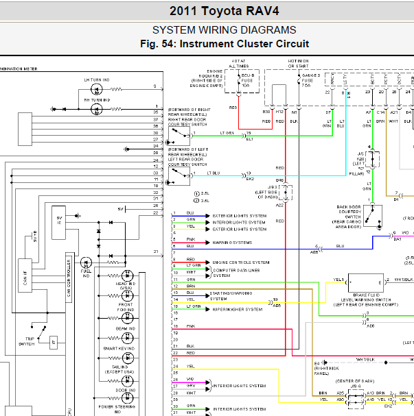The height and width of the screenshot is (416, 414).
Task: Click 'EXTERIOR LIGHTS SYSTEM' on the pin 3 YEL wire
Action: click(240, 229)
